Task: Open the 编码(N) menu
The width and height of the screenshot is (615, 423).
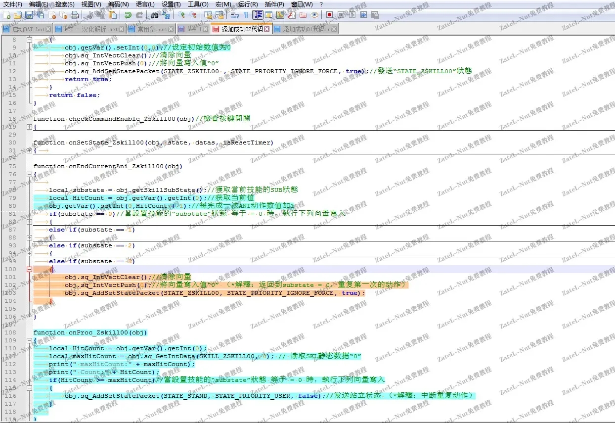Action: (118, 4)
